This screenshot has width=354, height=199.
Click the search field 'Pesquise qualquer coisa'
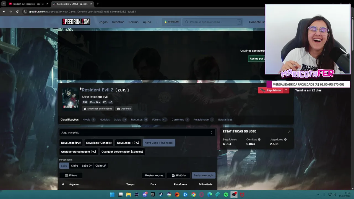click(213, 22)
